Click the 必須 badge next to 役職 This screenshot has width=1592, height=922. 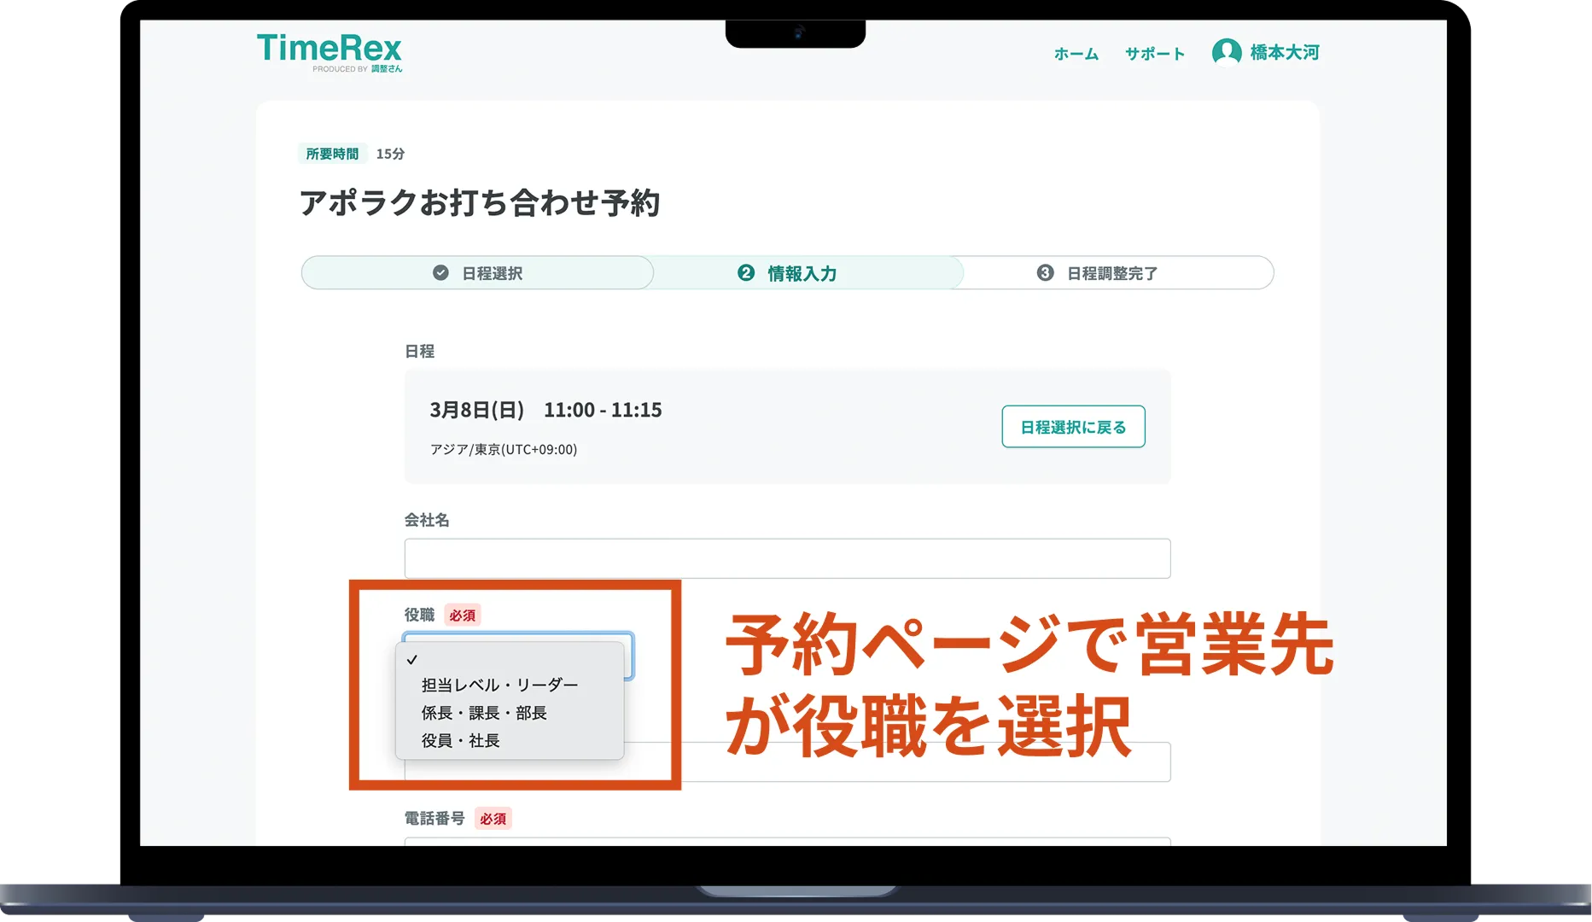tap(463, 615)
